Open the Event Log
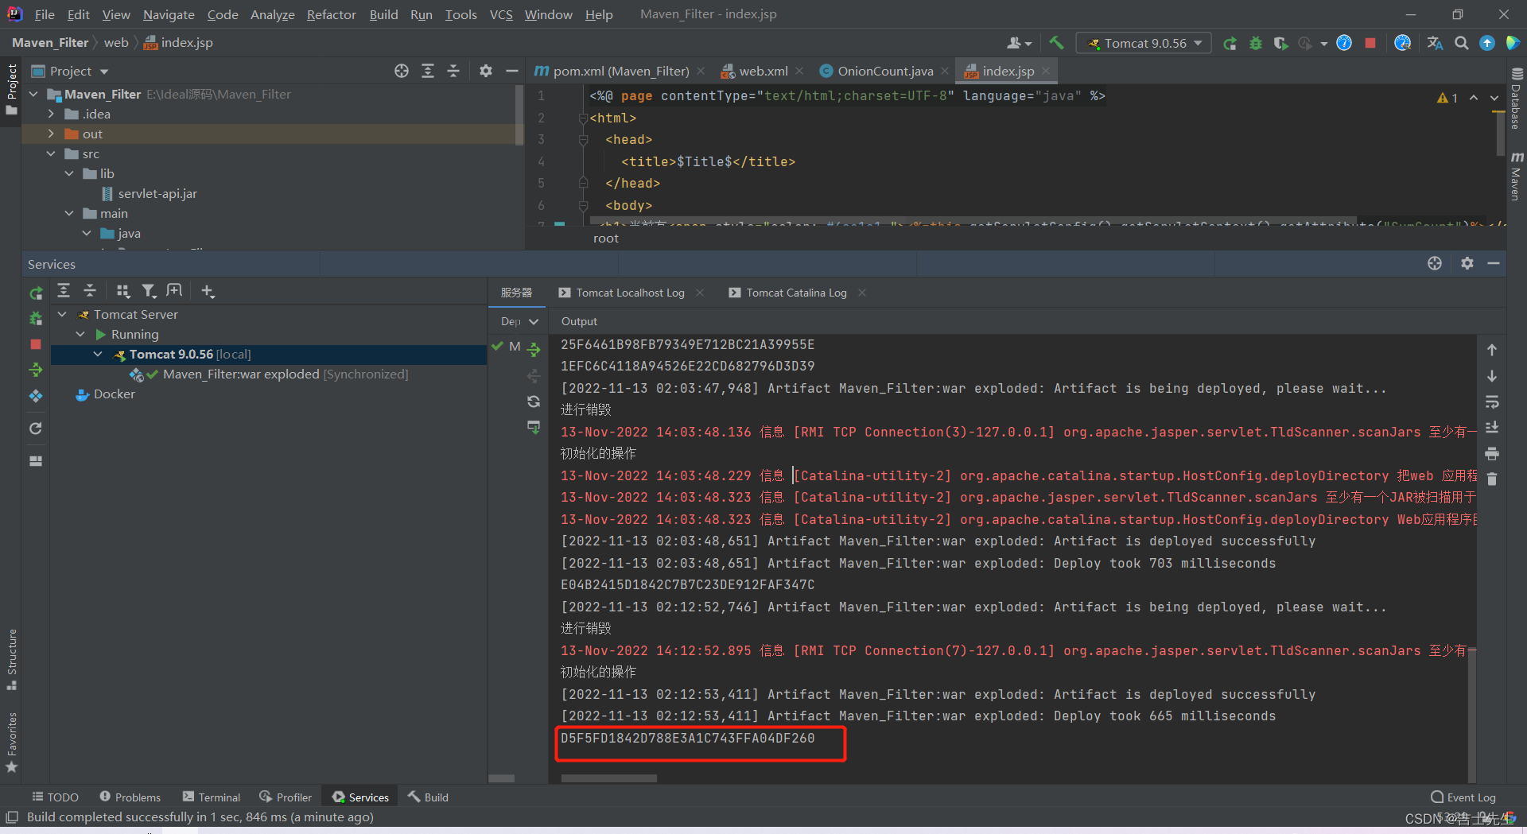Viewport: 1527px width, 834px height. (1463, 797)
